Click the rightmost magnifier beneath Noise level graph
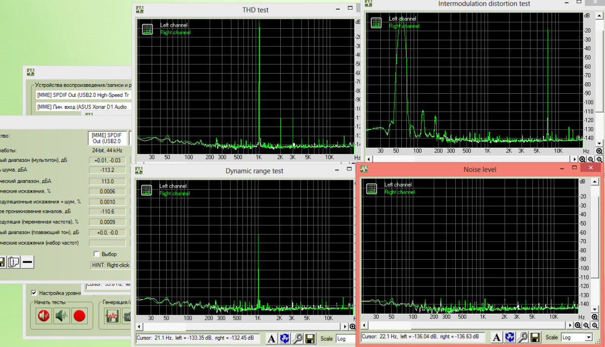The image size is (605, 347). [x=595, y=326]
